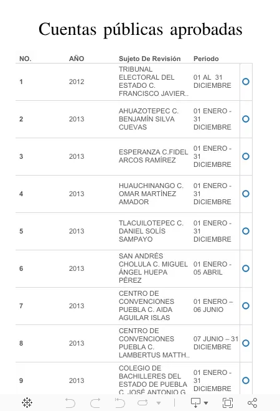Viewport: 280px width, 411px height.
Task: Click the Periodo column header
Action: pyautogui.click(x=206, y=59)
